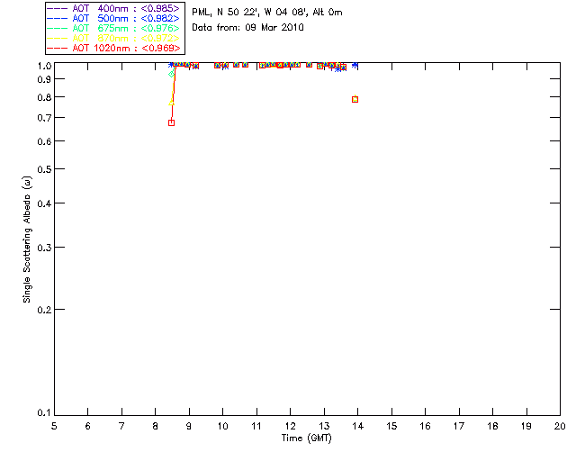Select the yellow triangle marker near 0.8 at 8.5h

(x=171, y=103)
